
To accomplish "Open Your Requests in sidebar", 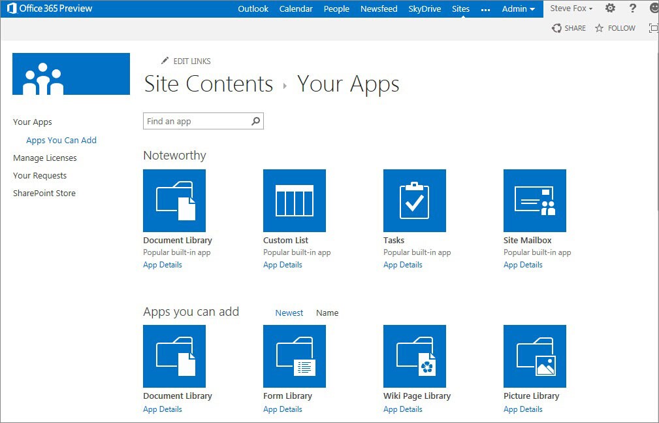I will point(40,175).
